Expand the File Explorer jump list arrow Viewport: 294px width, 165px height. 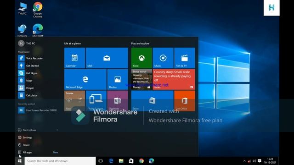pyautogui.click(x=57, y=130)
